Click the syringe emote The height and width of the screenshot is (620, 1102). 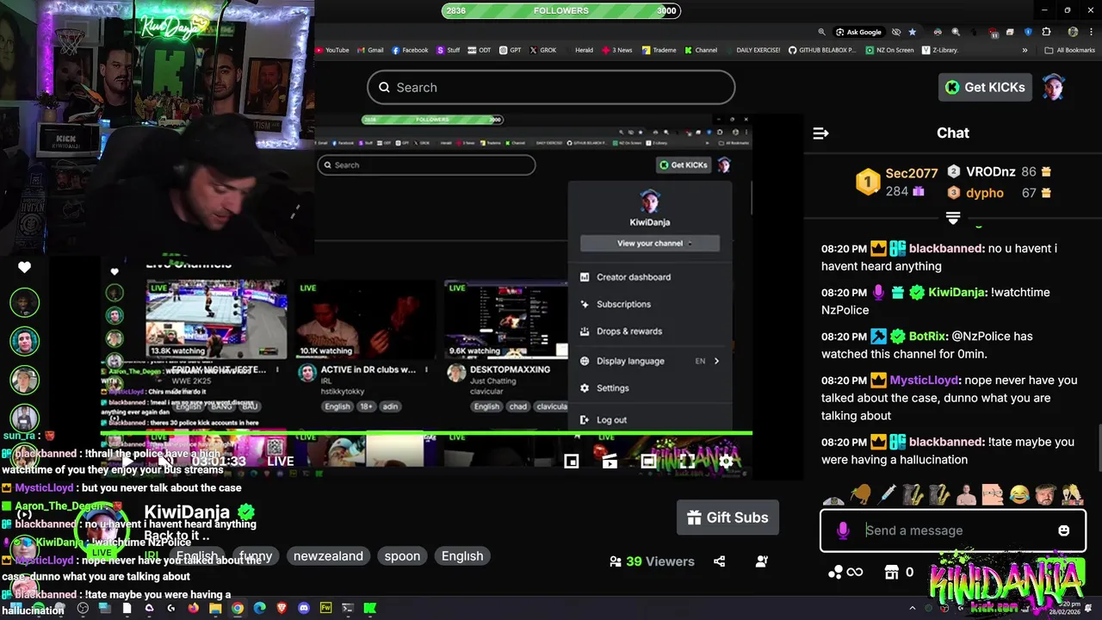[887, 494]
